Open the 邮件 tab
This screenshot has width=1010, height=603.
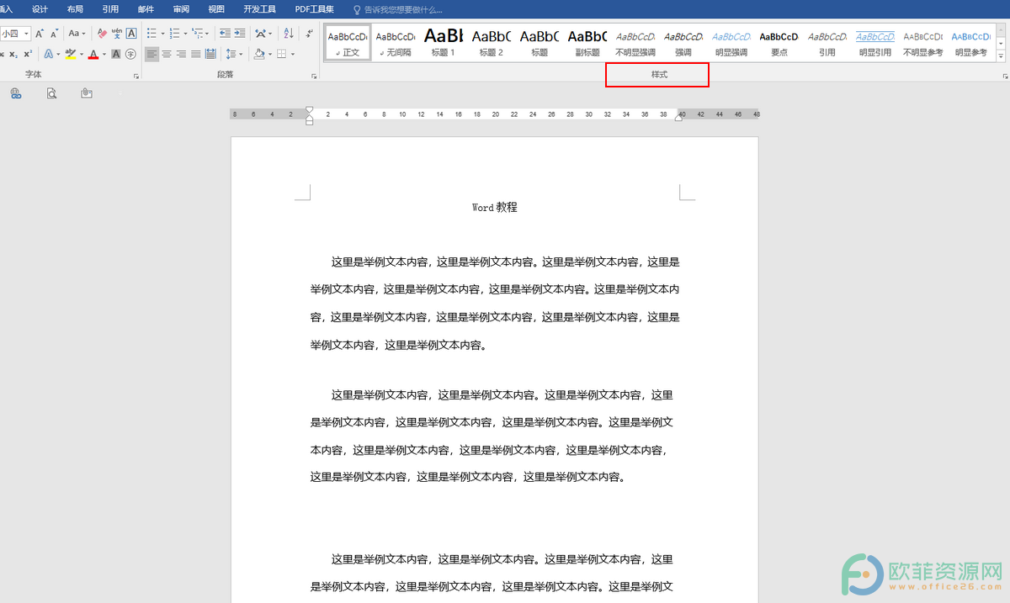tap(146, 9)
